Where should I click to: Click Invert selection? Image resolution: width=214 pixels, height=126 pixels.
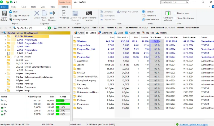pyautogui.click(x=151, y=20)
